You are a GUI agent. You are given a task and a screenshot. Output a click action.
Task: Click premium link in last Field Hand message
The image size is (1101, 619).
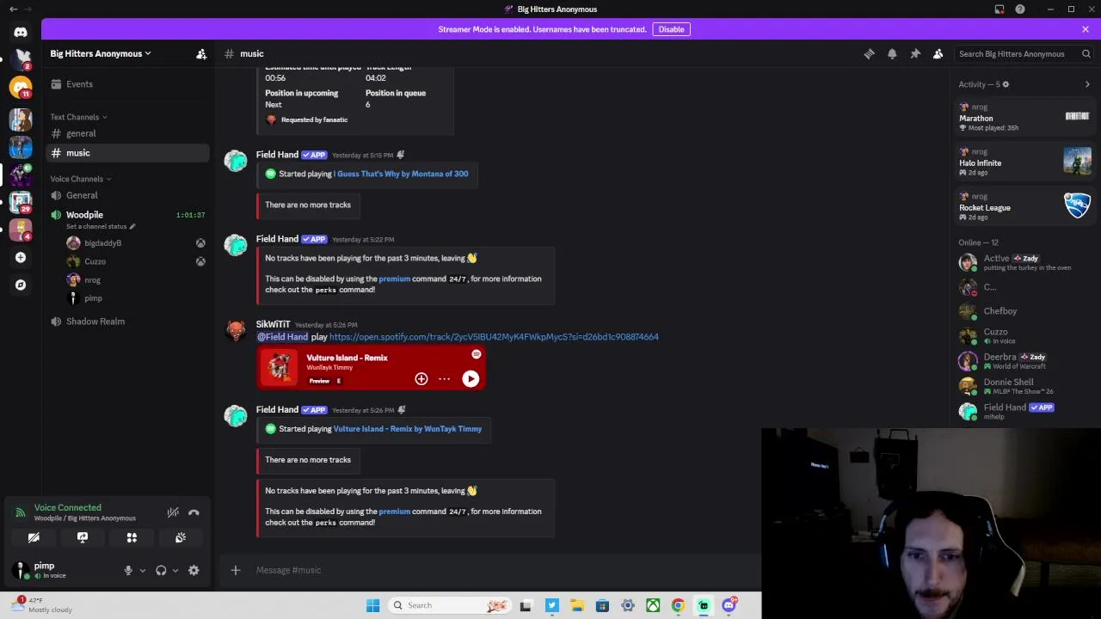[x=394, y=512]
